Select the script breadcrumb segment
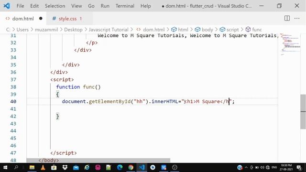Image resolution: width=306 pixels, height=172 pixels. [x=232, y=30]
